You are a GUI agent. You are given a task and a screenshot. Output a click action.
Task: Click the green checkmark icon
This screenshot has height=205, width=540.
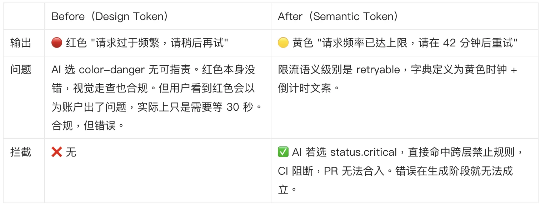coord(283,152)
